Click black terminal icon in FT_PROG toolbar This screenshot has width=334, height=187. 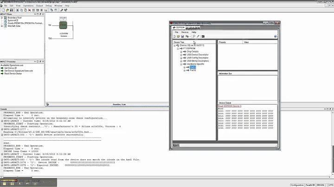point(203,37)
